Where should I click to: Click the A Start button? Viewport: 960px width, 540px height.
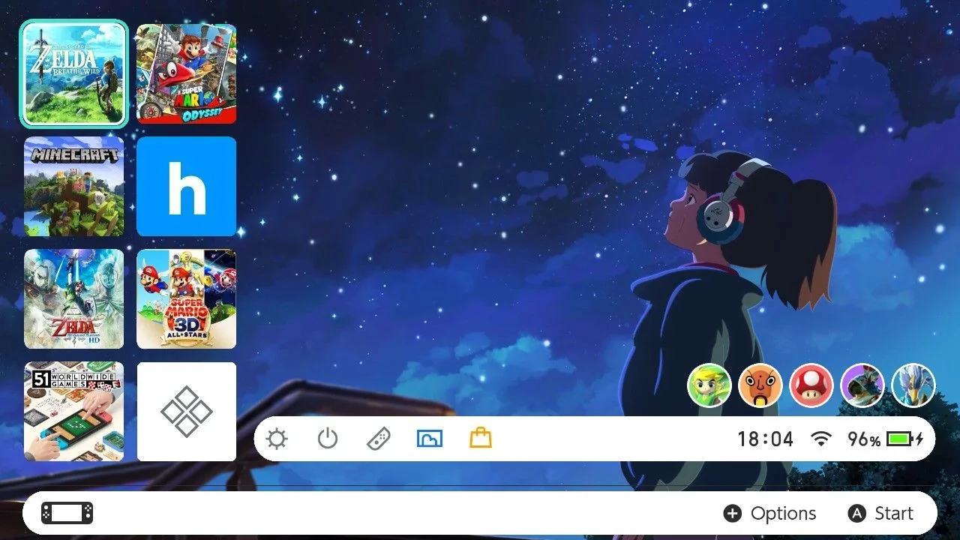click(x=880, y=513)
